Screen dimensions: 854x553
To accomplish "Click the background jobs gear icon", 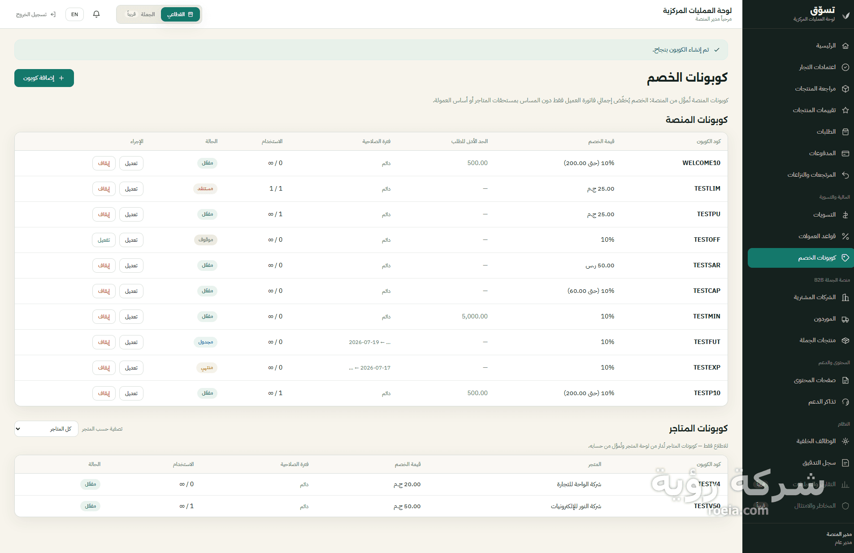I will pos(845,441).
